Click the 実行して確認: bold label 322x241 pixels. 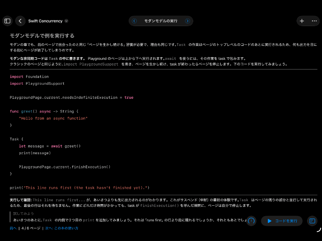click(21, 200)
